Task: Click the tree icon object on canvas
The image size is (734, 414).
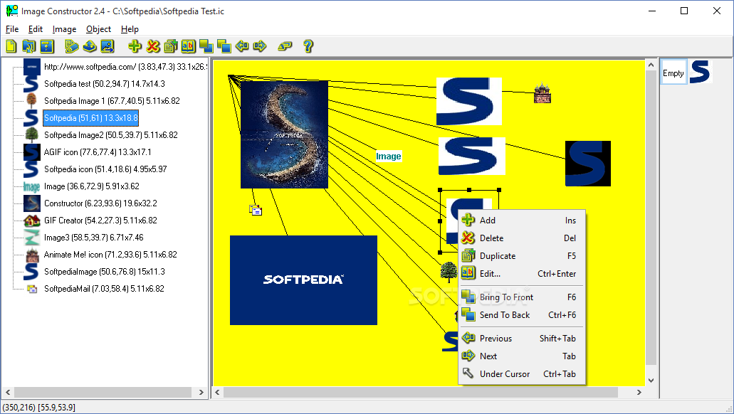Action: point(449,272)
